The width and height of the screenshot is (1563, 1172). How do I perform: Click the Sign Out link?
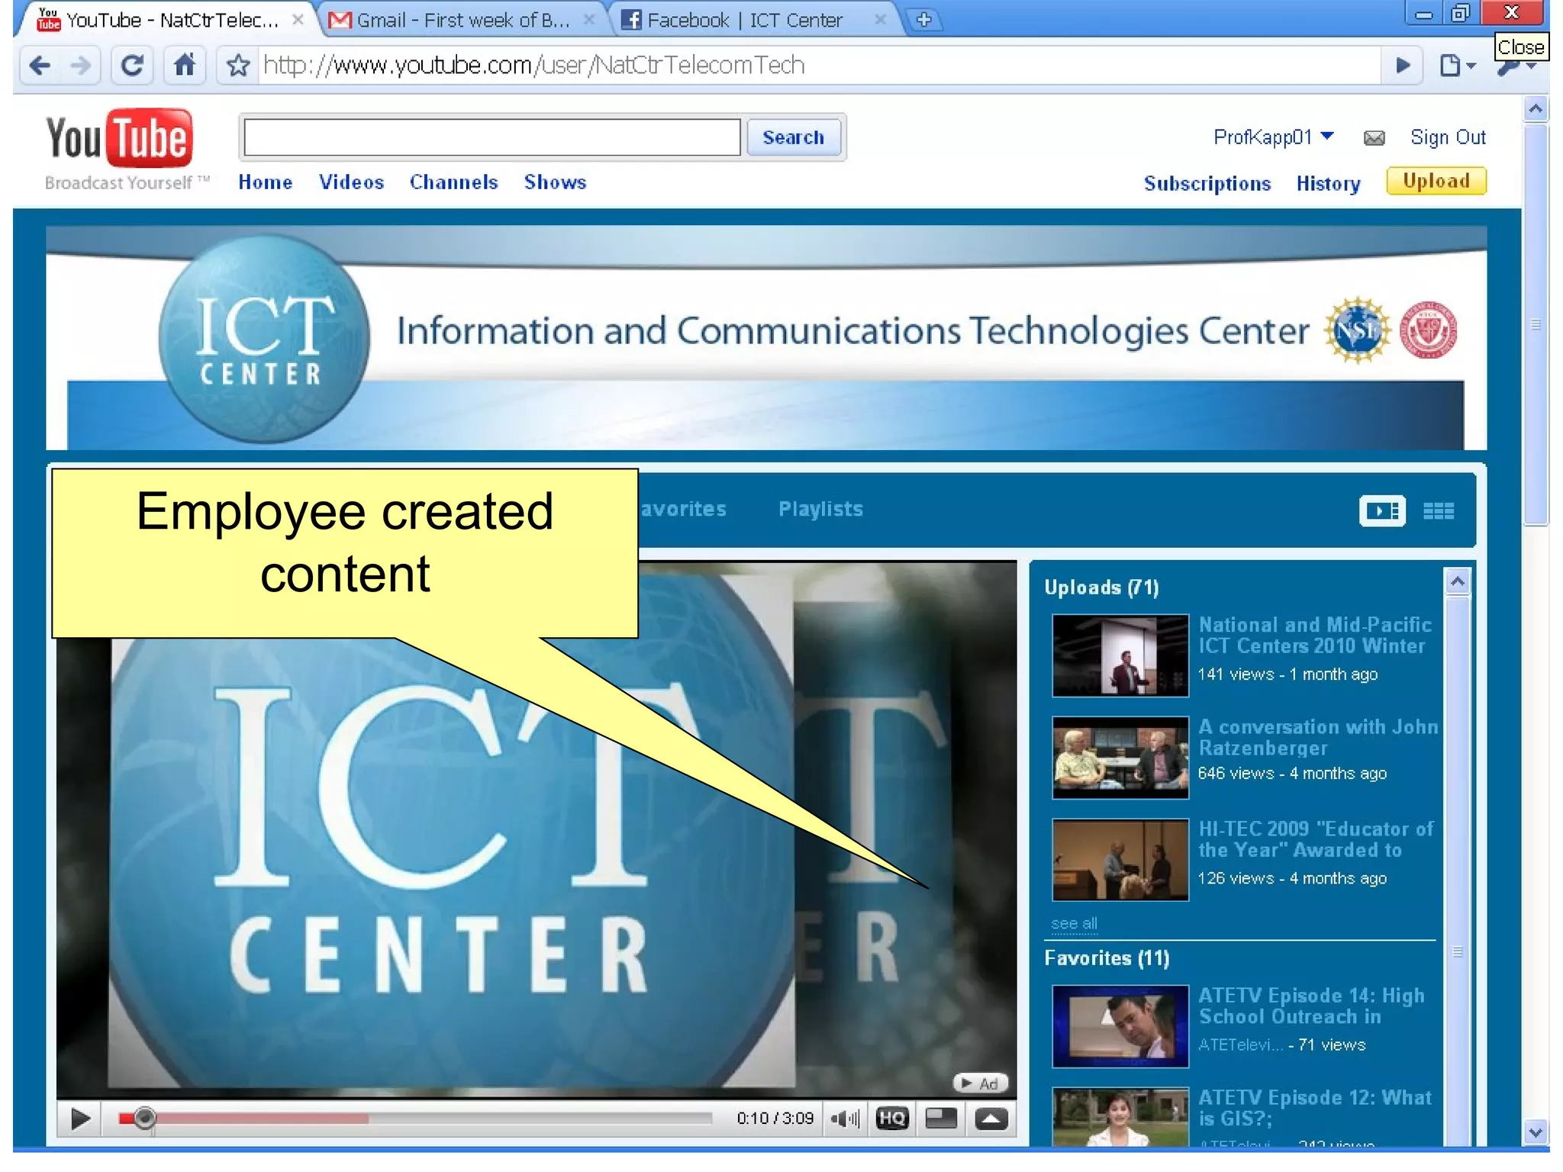pos(1448,137)
